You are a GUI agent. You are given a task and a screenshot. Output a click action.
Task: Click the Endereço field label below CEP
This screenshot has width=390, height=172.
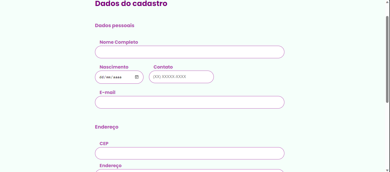tap(110, 166)
